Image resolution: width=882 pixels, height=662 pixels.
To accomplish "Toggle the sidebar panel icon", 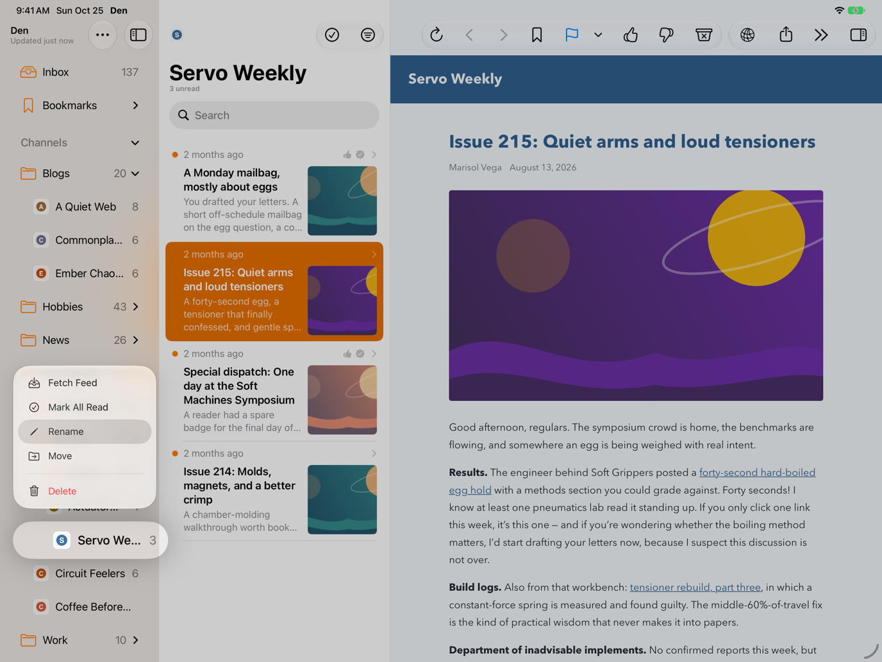I will tap(138, 35).
